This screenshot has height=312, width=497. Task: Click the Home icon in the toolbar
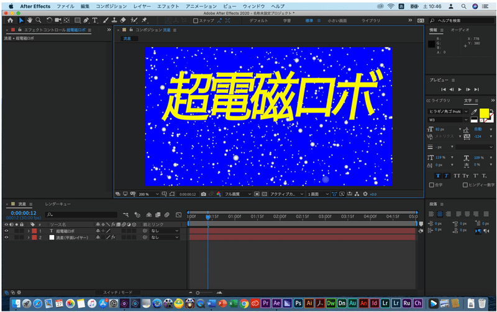10,20
